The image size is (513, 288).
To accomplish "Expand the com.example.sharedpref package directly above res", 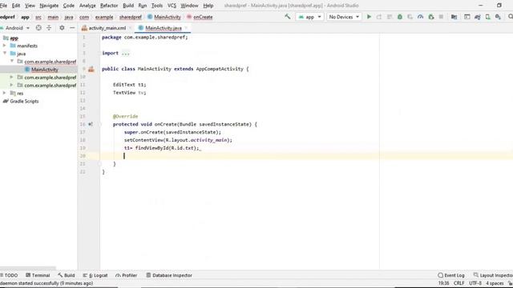I will pyautogui.click(x=12, y=85).
